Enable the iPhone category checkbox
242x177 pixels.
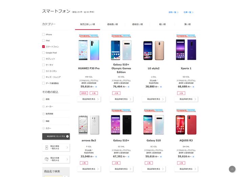pyautogui.click(x=44, y=34)
